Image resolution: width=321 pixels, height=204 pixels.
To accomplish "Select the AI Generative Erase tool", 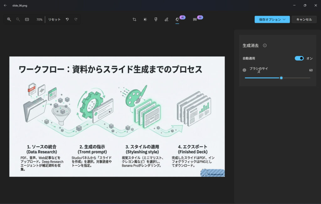I will (178, 19).
